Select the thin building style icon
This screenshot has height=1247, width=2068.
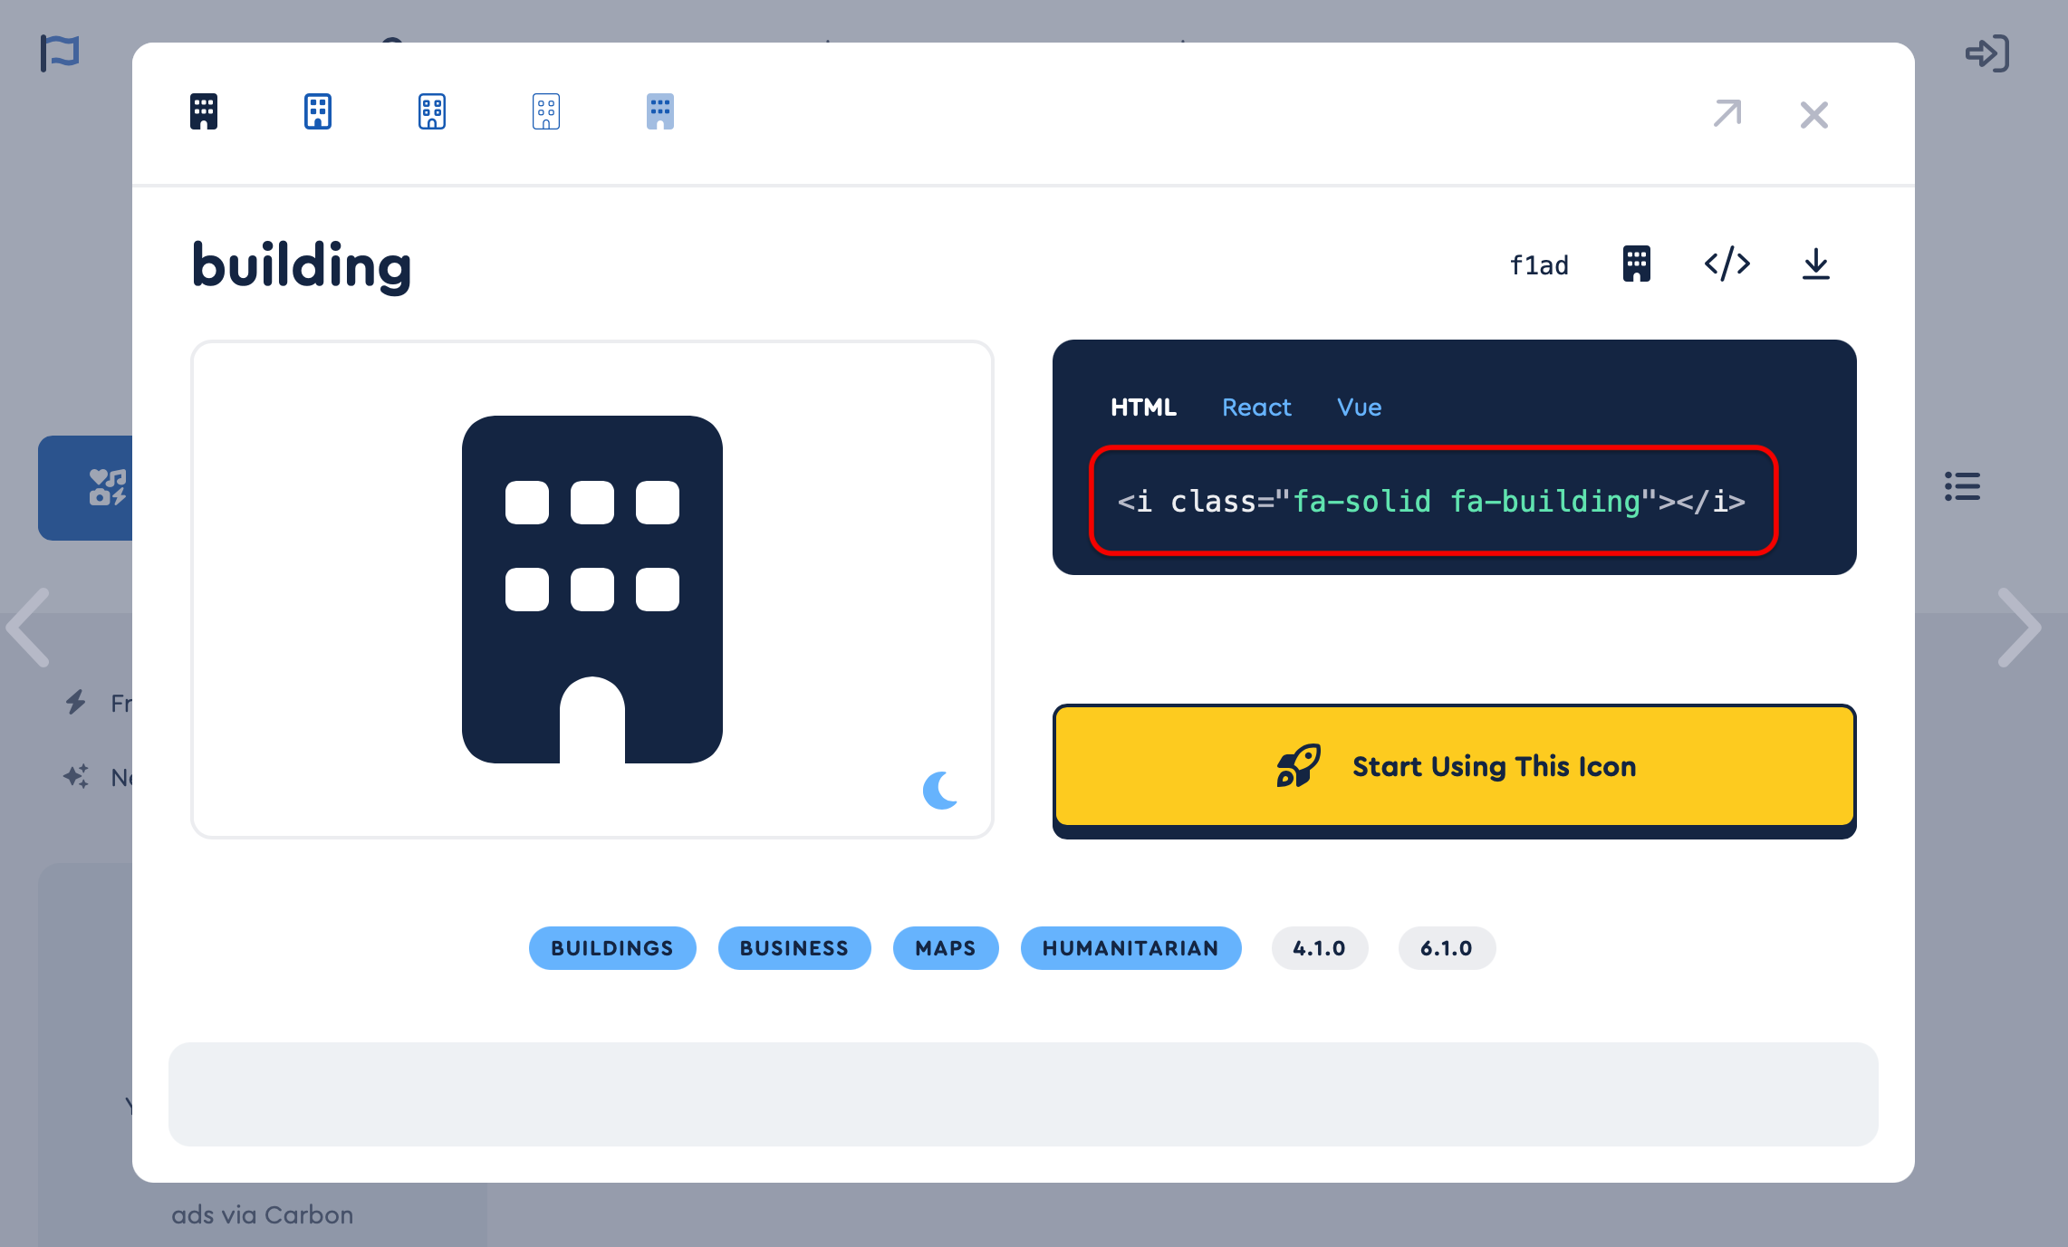click(546, 112)
